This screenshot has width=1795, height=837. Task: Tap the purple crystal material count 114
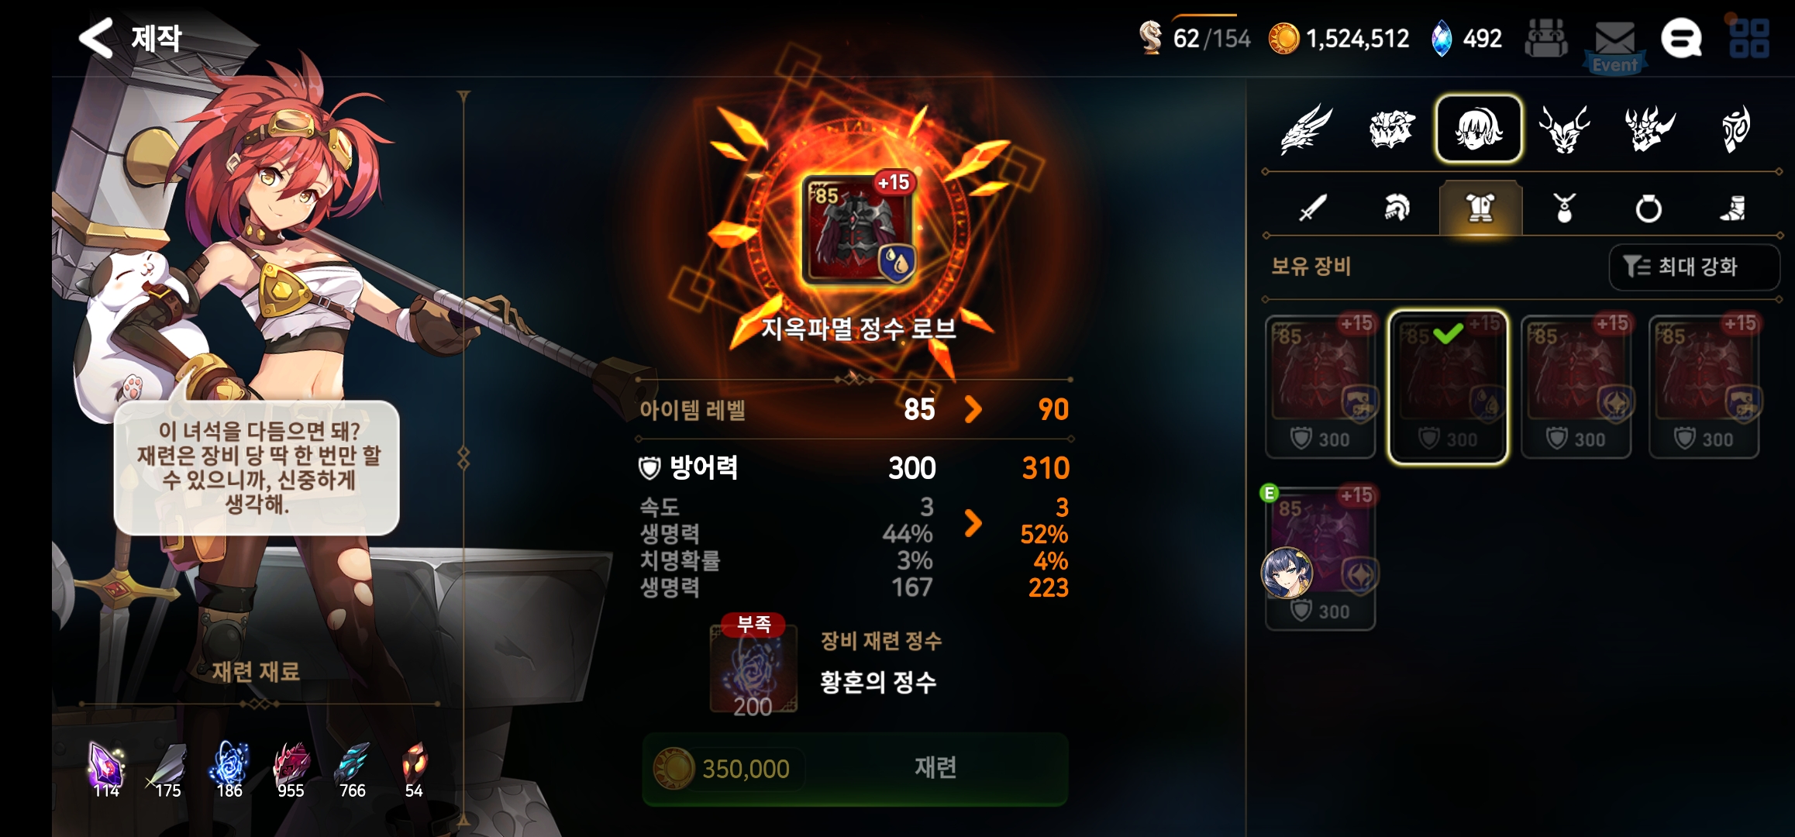[106, 770]
